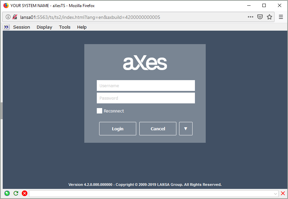Click the Firefox logo in title bar
The width and height of the screenshot is (288, 199).
coord(6,5)
